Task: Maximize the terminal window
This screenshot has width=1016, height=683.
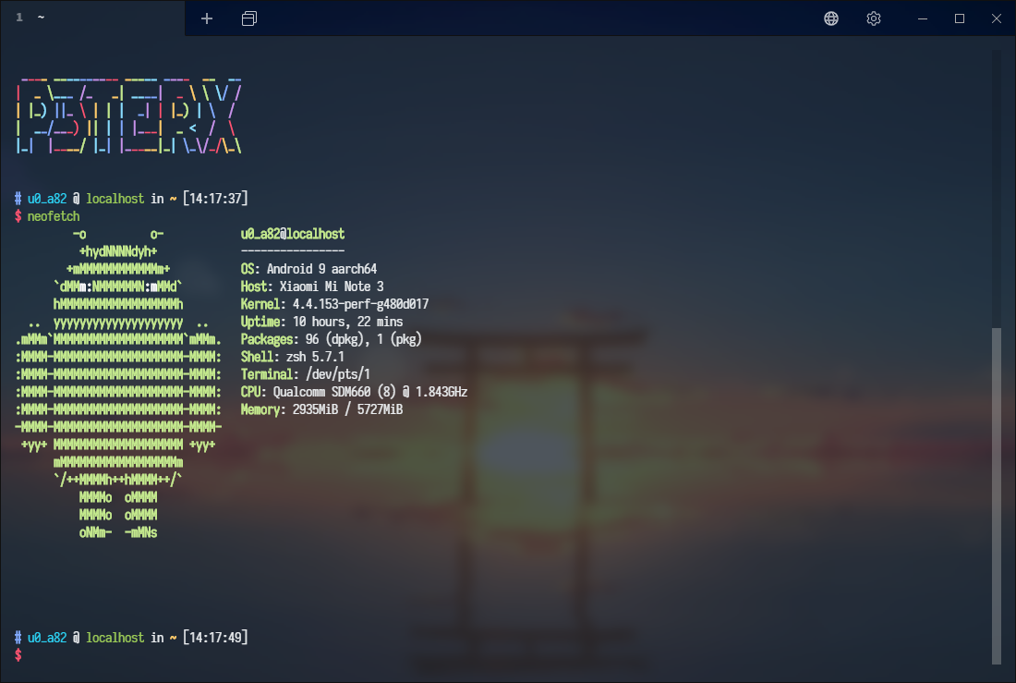Action: [x=960, y=18]
